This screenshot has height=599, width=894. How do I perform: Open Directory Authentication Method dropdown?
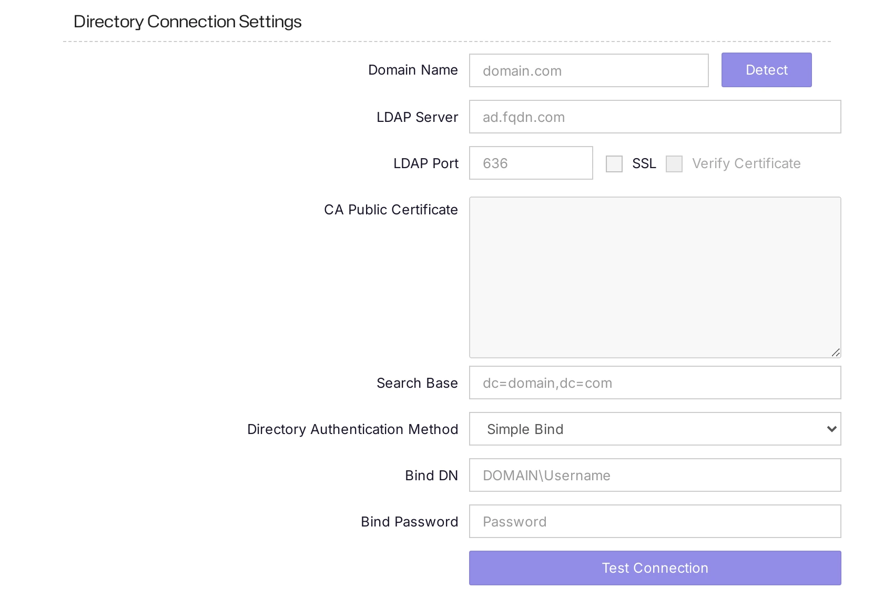(655, 429)
